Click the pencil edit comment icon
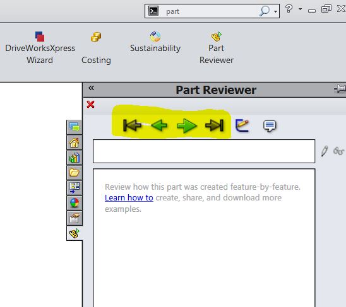Viewport: 346px width, 307px height. (x=325, y=151)
